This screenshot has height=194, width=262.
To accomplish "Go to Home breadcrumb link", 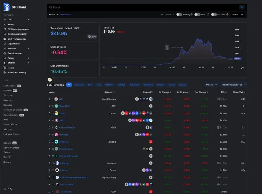I will [52, 15].
